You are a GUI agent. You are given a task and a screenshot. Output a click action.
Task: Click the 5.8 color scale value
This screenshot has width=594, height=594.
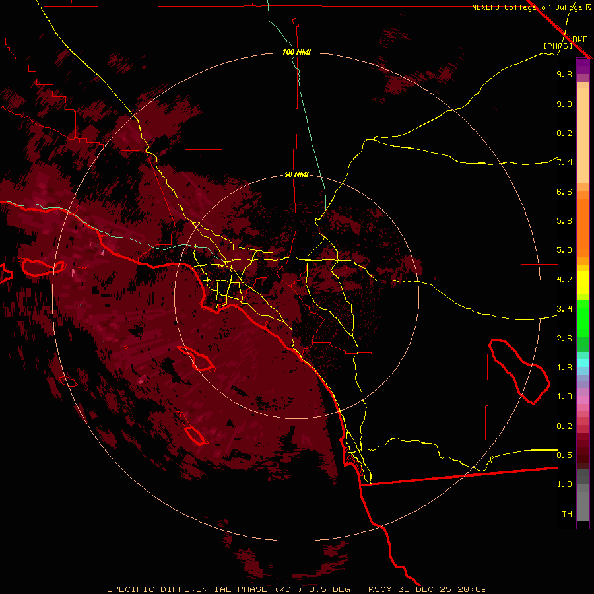pyautogui.click(x=564, y=221)
